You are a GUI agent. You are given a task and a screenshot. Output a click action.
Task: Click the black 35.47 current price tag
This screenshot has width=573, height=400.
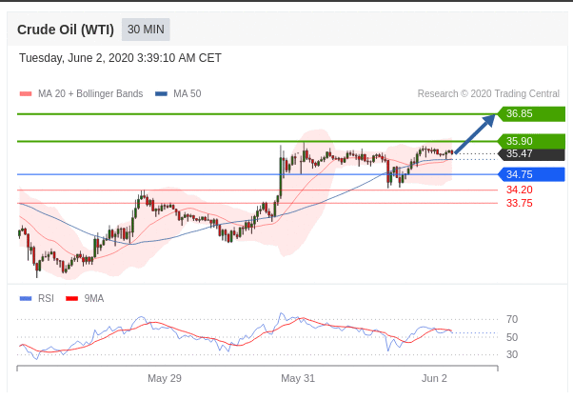click(x=531, y=154)
